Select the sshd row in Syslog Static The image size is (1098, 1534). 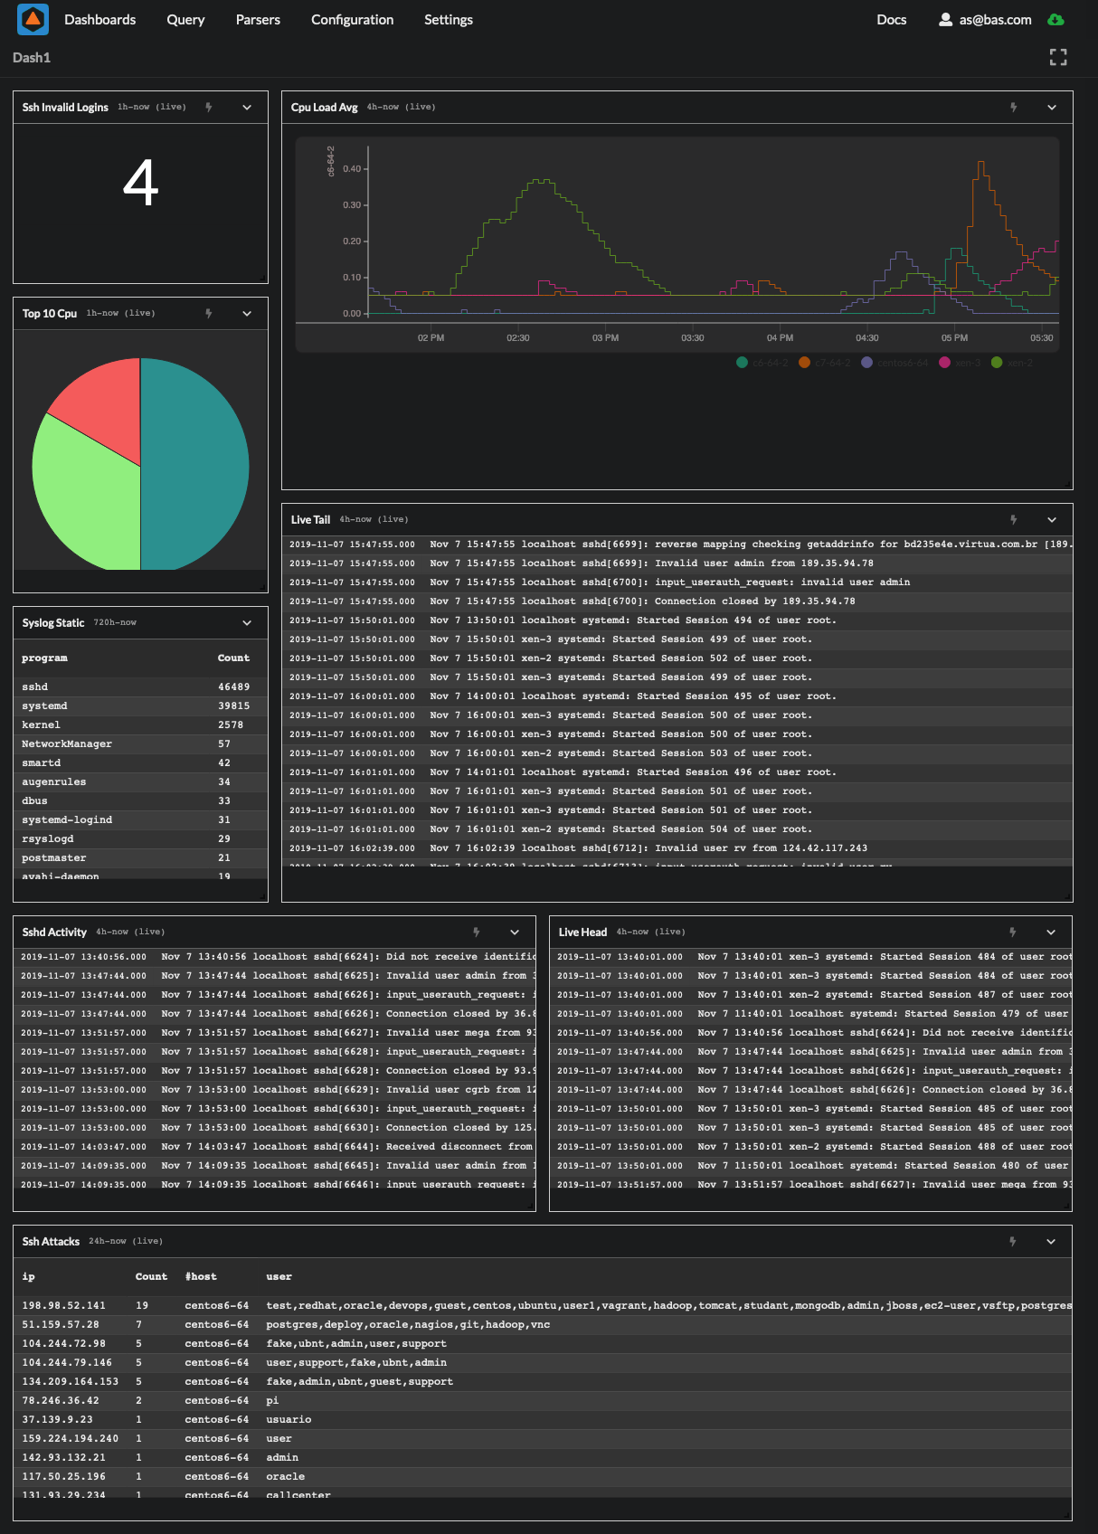click(140, 687)
